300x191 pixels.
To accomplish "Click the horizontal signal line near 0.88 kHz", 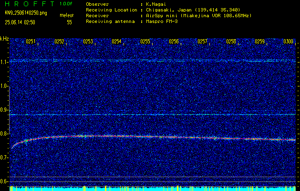I will (153, 115).
